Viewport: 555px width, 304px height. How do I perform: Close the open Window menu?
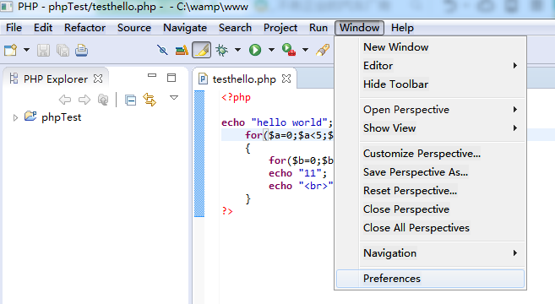click(x=360, y=28)
